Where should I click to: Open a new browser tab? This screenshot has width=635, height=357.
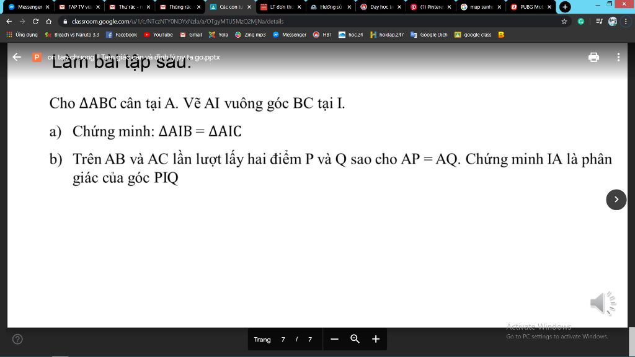point(565,7)
